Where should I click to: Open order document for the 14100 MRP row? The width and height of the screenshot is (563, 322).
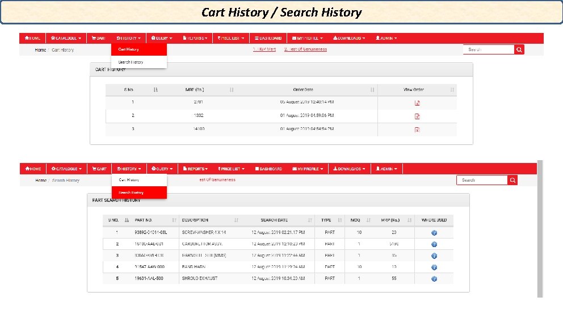417,129
